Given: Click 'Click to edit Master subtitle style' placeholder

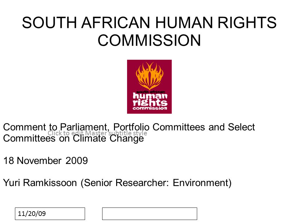Looking at the screenshot, I should click(97, 133).
